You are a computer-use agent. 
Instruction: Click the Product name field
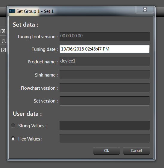pyautogui.click(x=104, y=62)
